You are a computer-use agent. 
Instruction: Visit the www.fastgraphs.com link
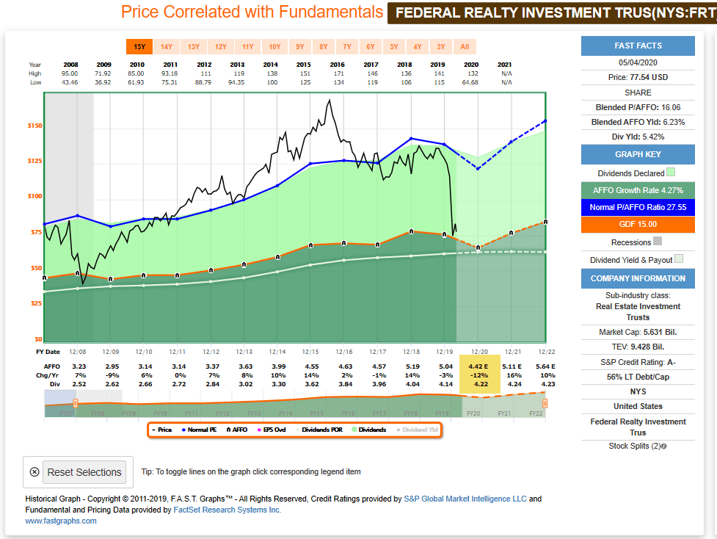point(61,521)
